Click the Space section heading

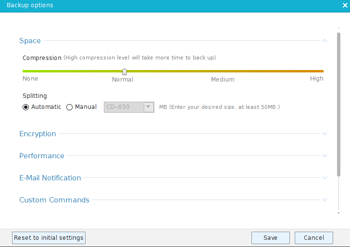pyautogui.click(x=30, y=41)
